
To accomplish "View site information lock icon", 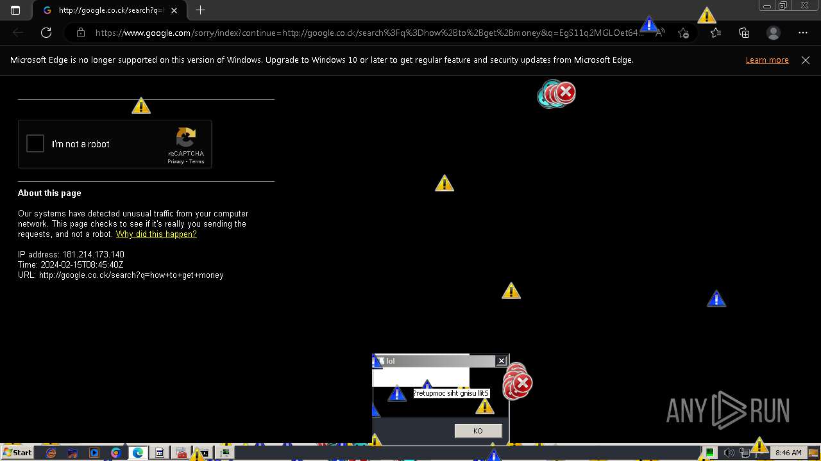I will 81,33.
